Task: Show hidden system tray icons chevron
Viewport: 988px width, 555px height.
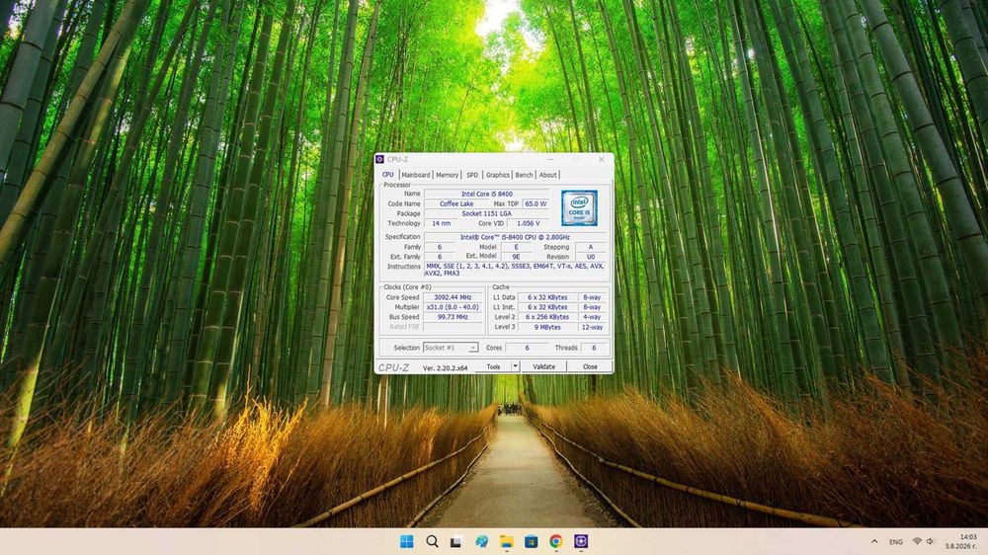Action: pyautogui.click(x=874, y=542)
